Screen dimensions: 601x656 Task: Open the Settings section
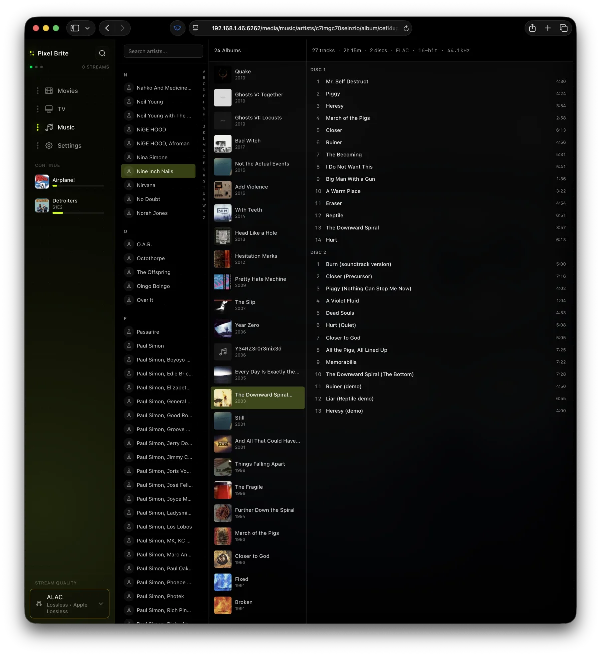(69, 145)
